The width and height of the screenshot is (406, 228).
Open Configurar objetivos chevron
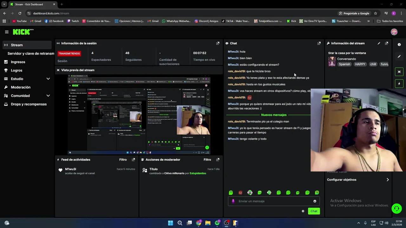[388, 180]
